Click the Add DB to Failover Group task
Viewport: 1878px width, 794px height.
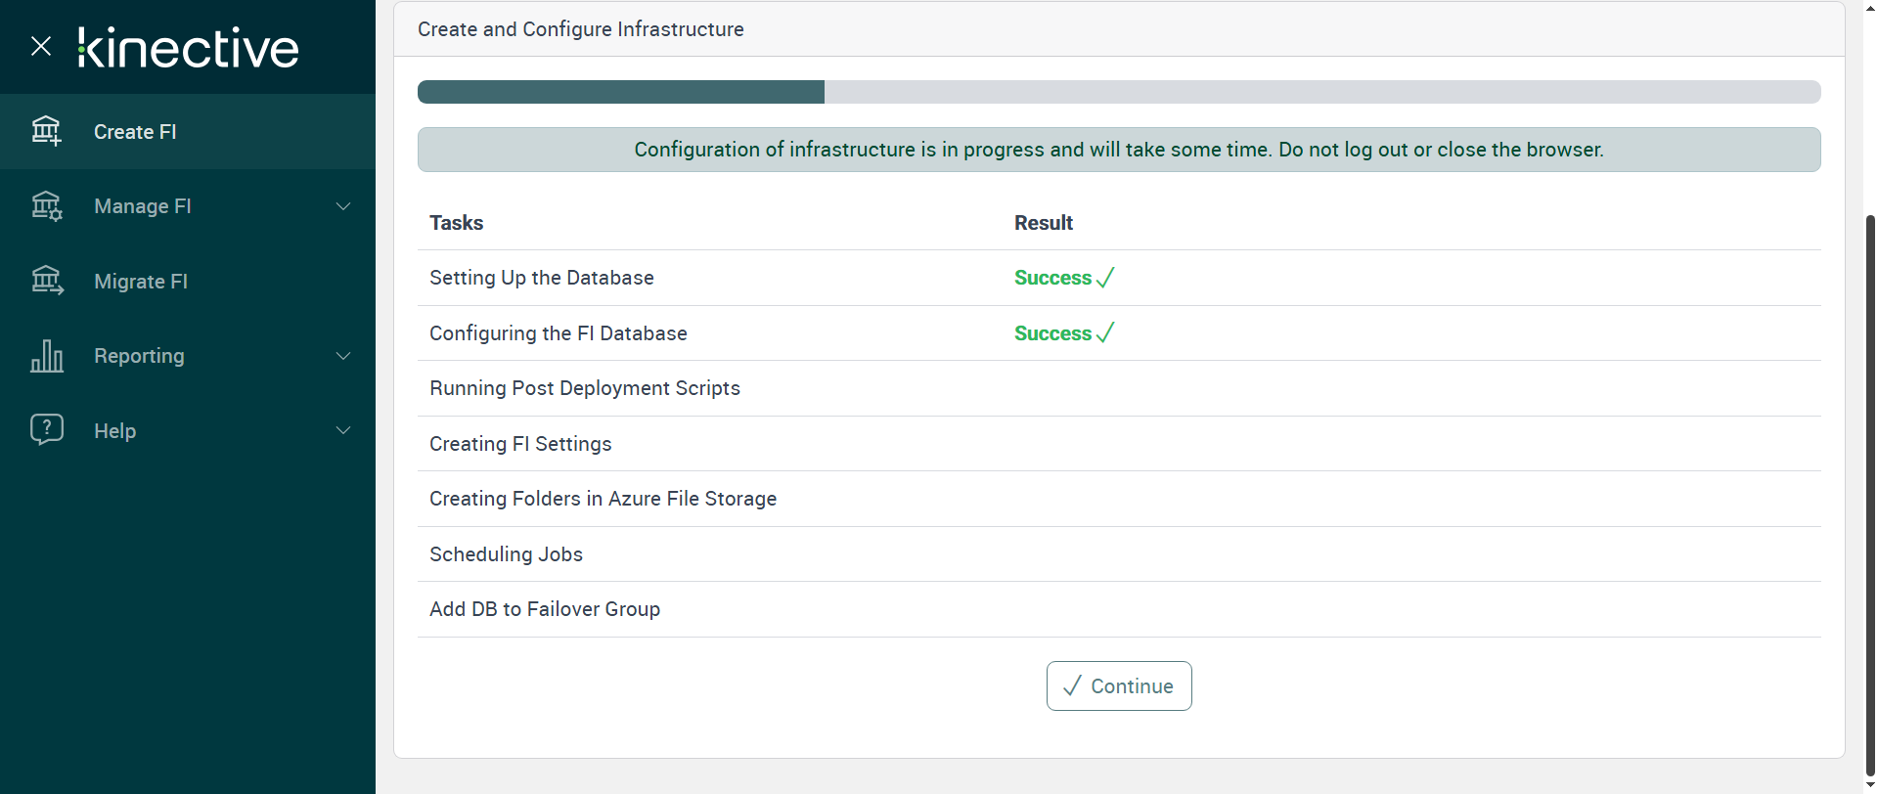[545, 609]
